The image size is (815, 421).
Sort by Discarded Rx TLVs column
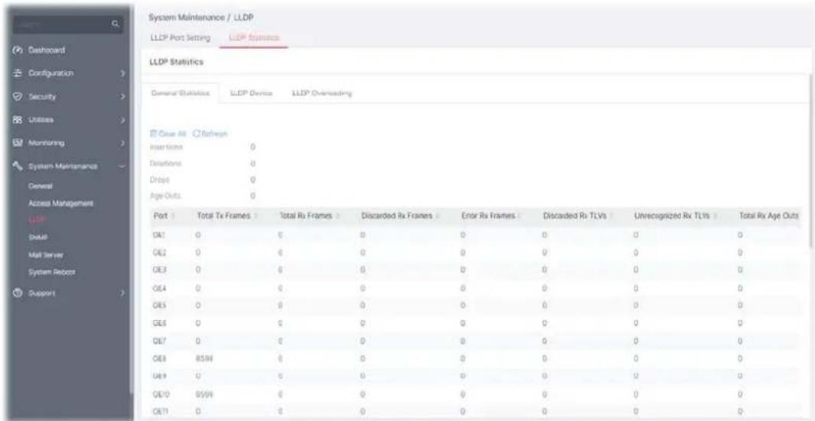612,215
